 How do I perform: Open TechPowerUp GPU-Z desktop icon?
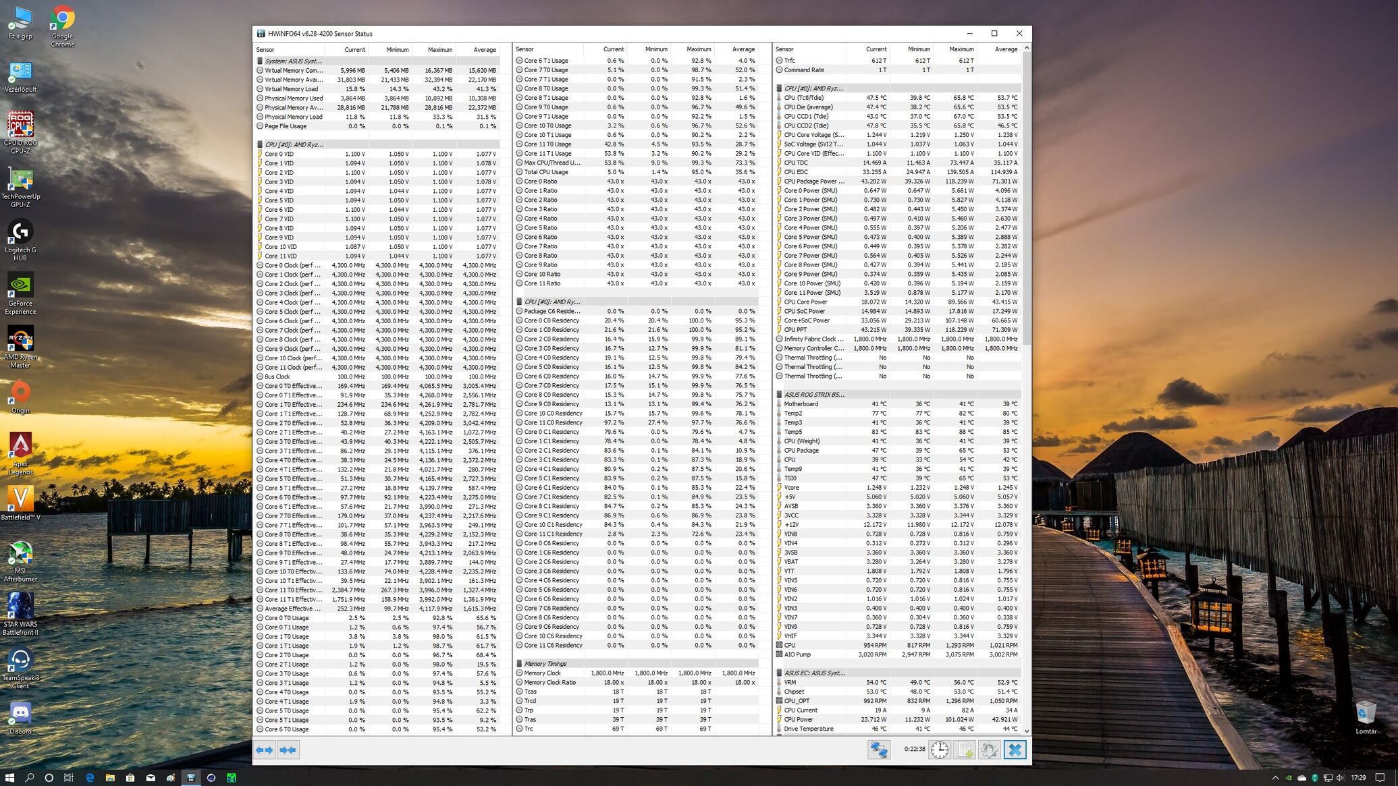click(20, 187)
